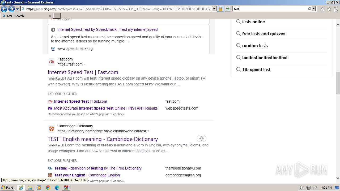Screen dimensions: 340x191
Task: Click the Action Center flag tray icon
Action: coord(315,188)
